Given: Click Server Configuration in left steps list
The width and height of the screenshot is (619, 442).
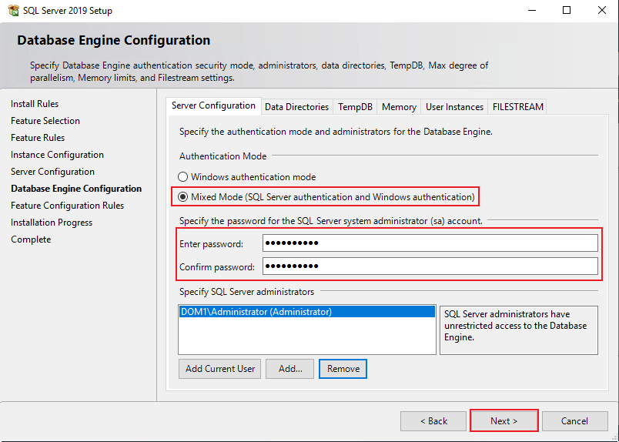Looking at the screenshot, I should coord(52,172).
